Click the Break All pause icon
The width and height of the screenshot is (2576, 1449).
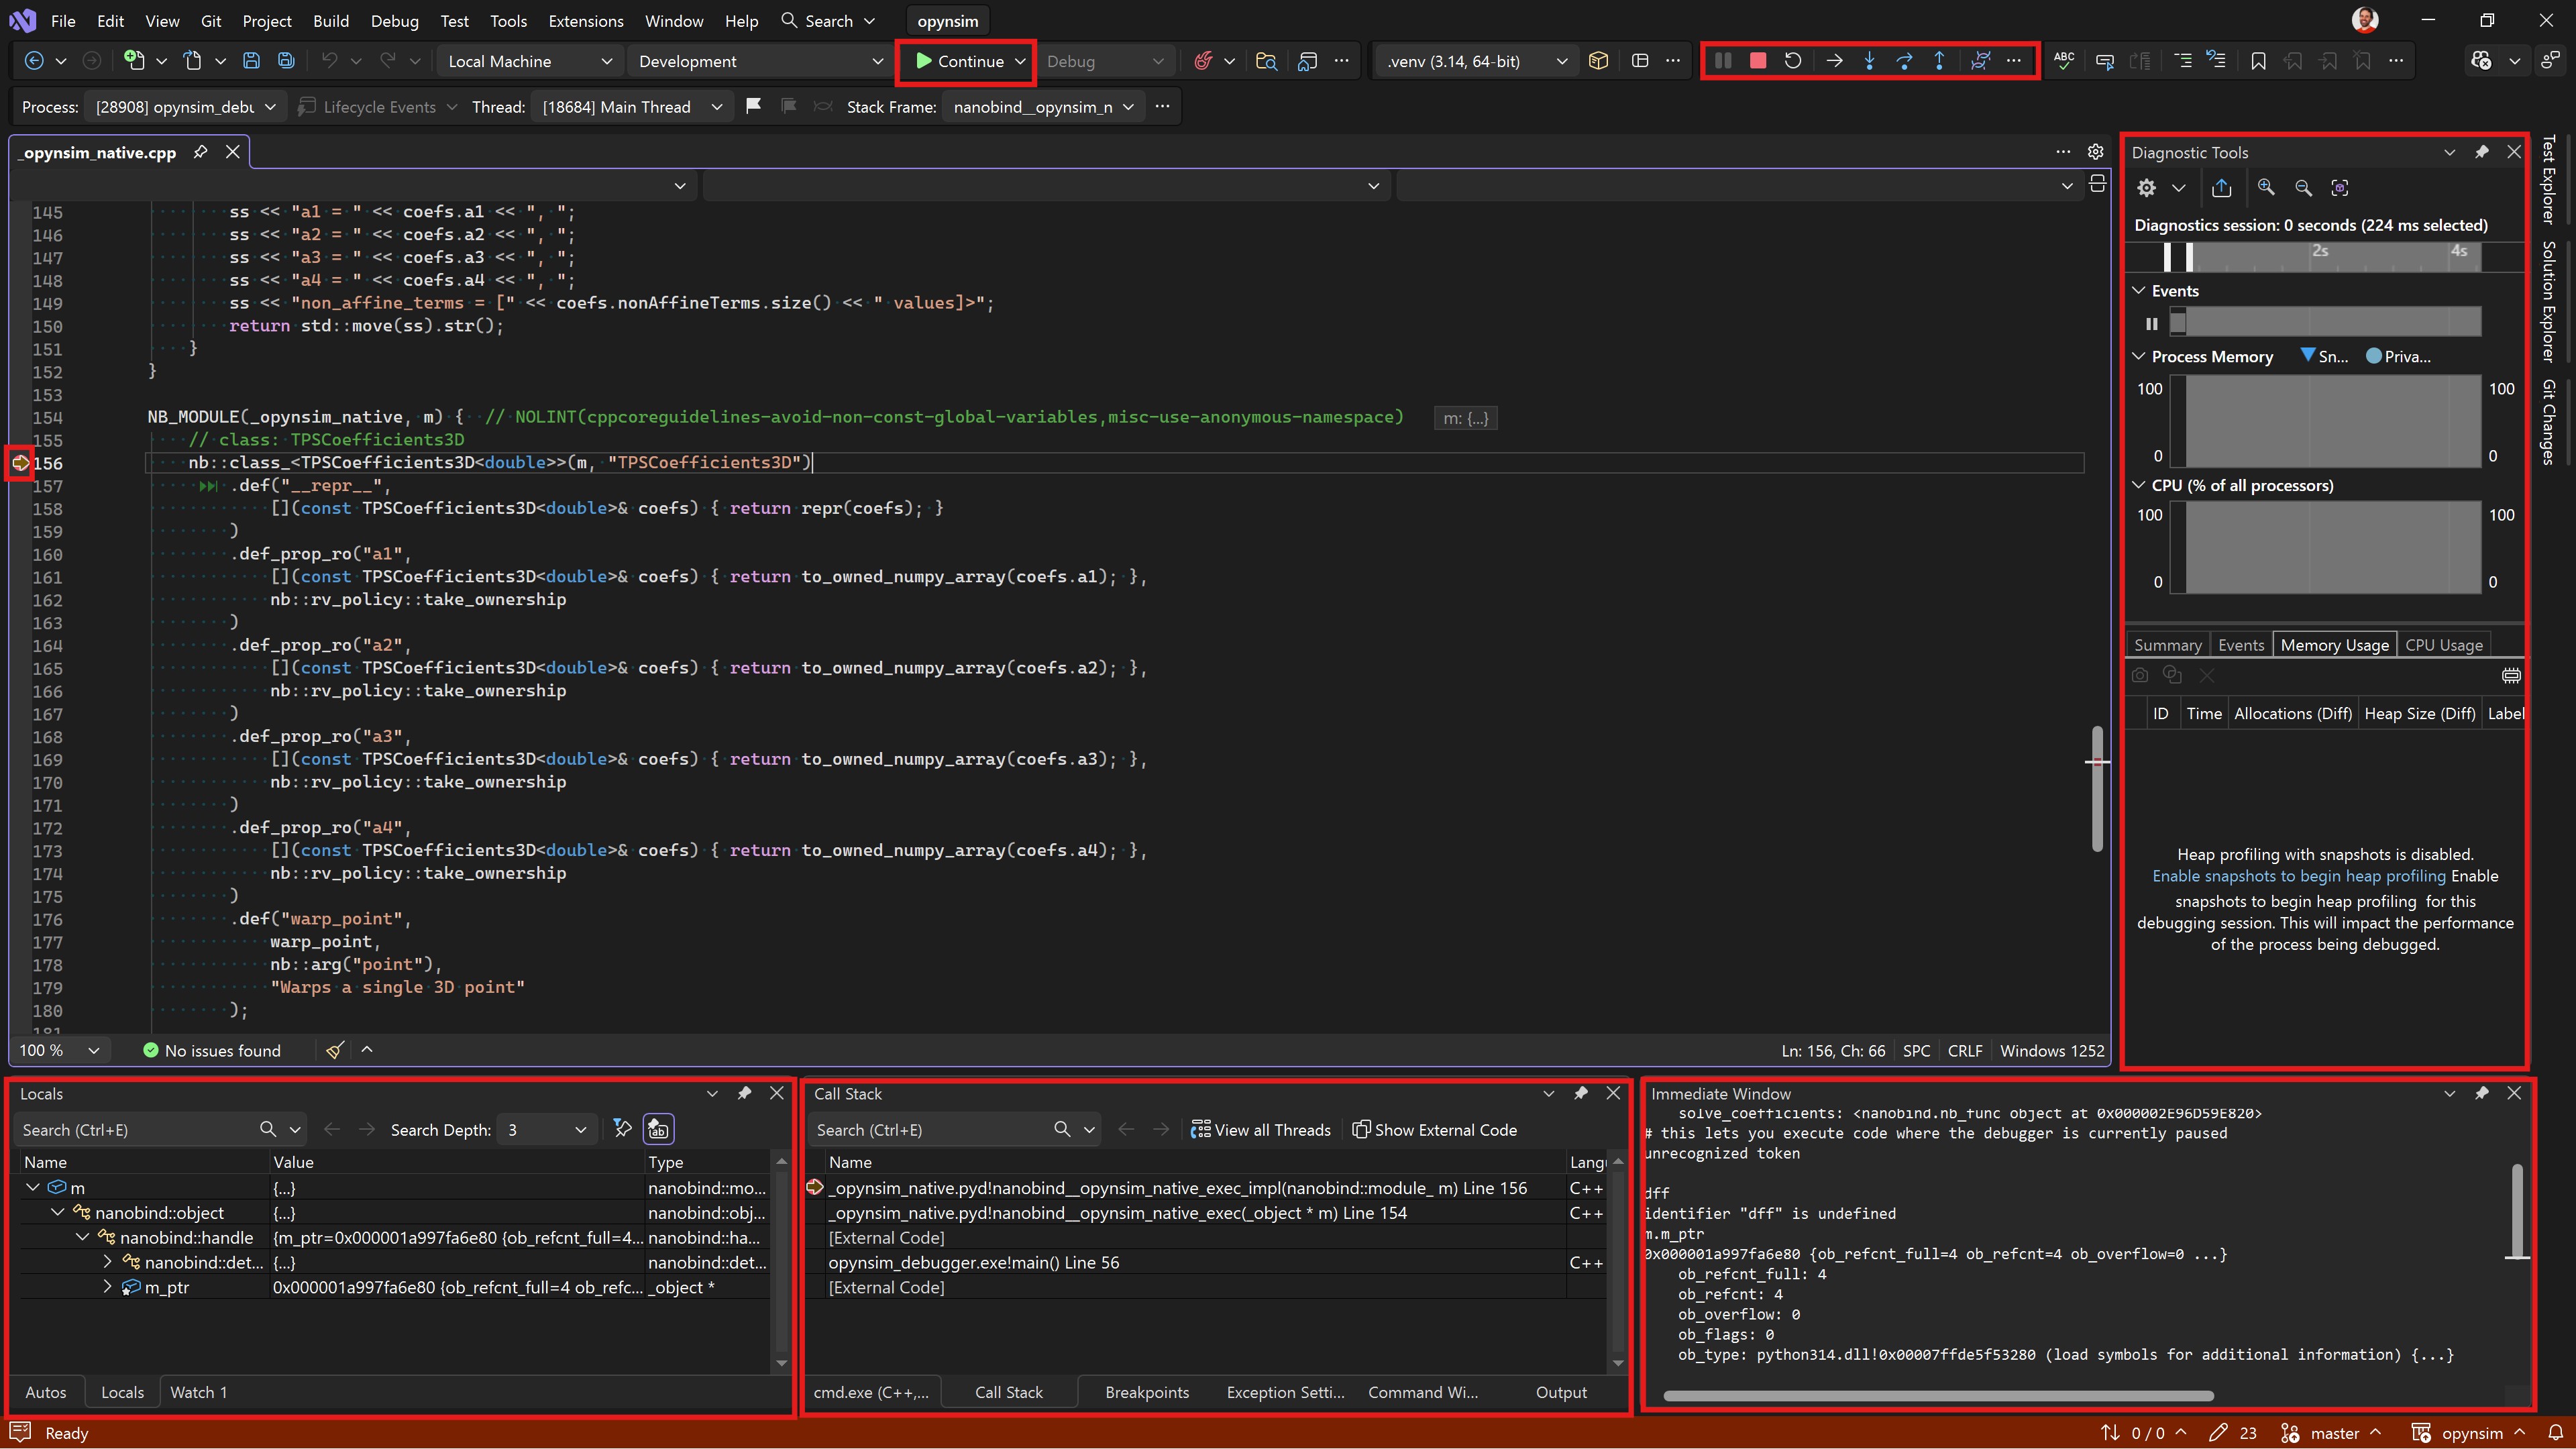[x=1722, y=61]
